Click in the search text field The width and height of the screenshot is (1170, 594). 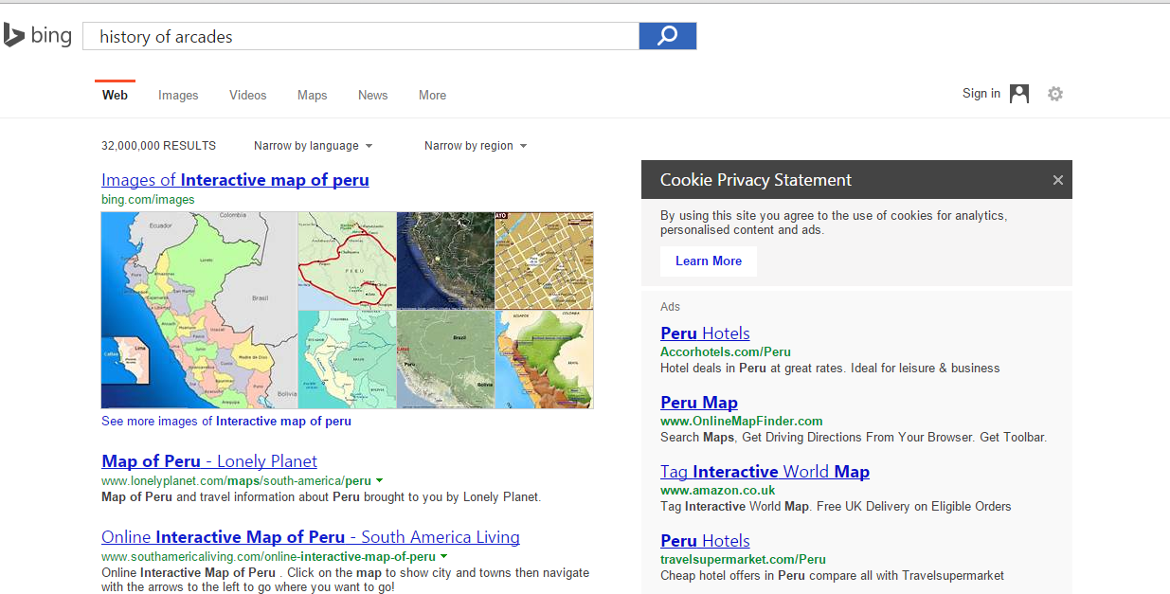(360, 36)
